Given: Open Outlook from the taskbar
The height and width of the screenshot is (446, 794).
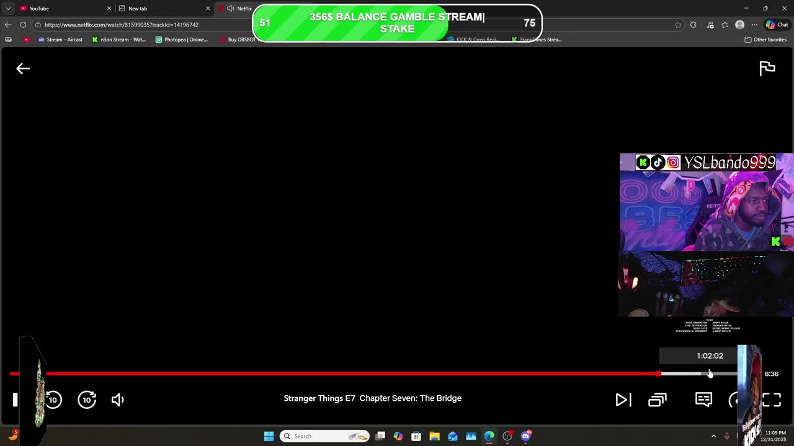Looking at the screenshot, I should click(x=453, y=436).
